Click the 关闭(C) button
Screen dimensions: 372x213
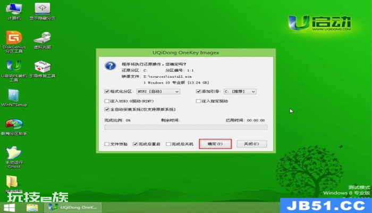click(x=252, y=144)
